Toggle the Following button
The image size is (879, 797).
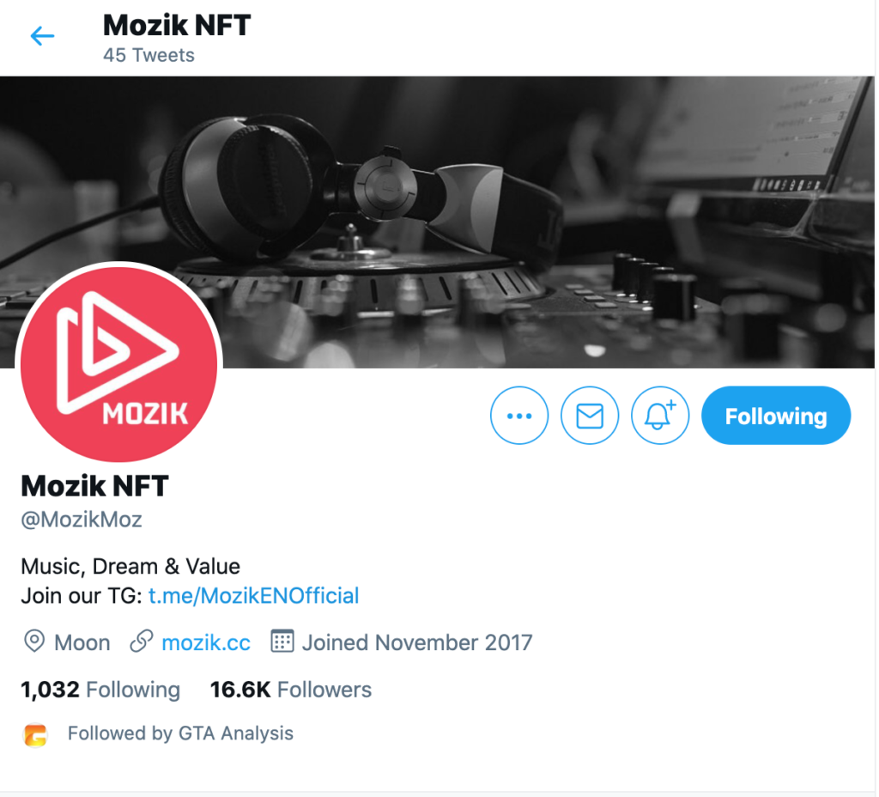click(x=776, y=416)
